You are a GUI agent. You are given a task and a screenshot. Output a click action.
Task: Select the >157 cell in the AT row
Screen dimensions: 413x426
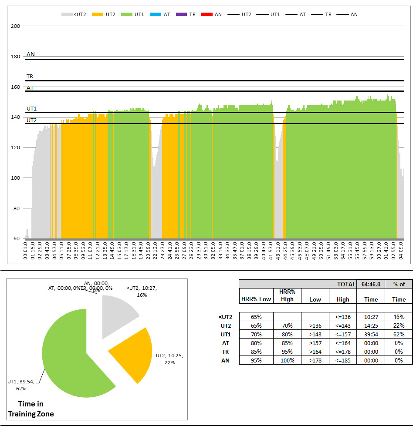pos(315,343)
